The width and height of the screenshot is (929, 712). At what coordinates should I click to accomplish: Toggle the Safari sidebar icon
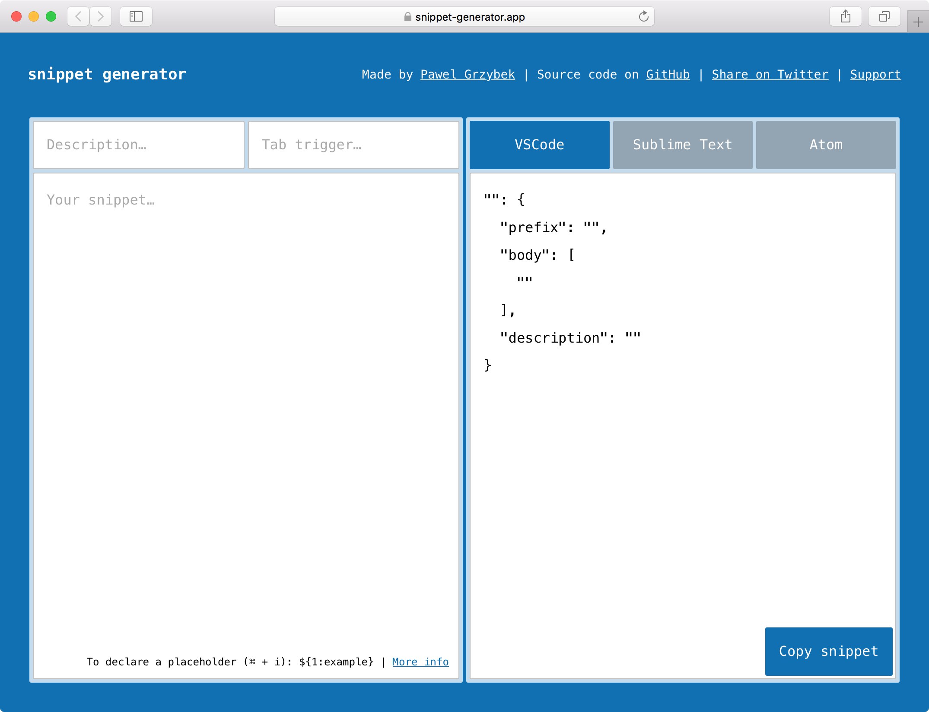point(136,17)
